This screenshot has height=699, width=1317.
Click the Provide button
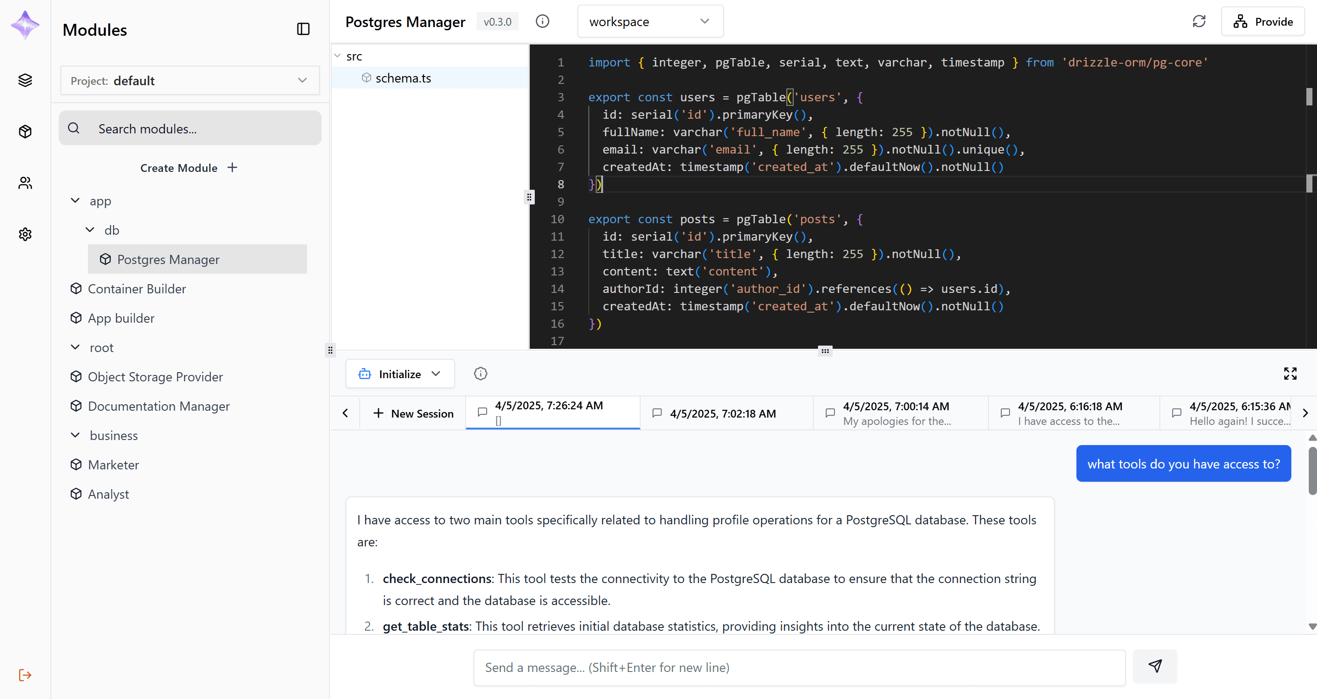tap(1263, 22)
